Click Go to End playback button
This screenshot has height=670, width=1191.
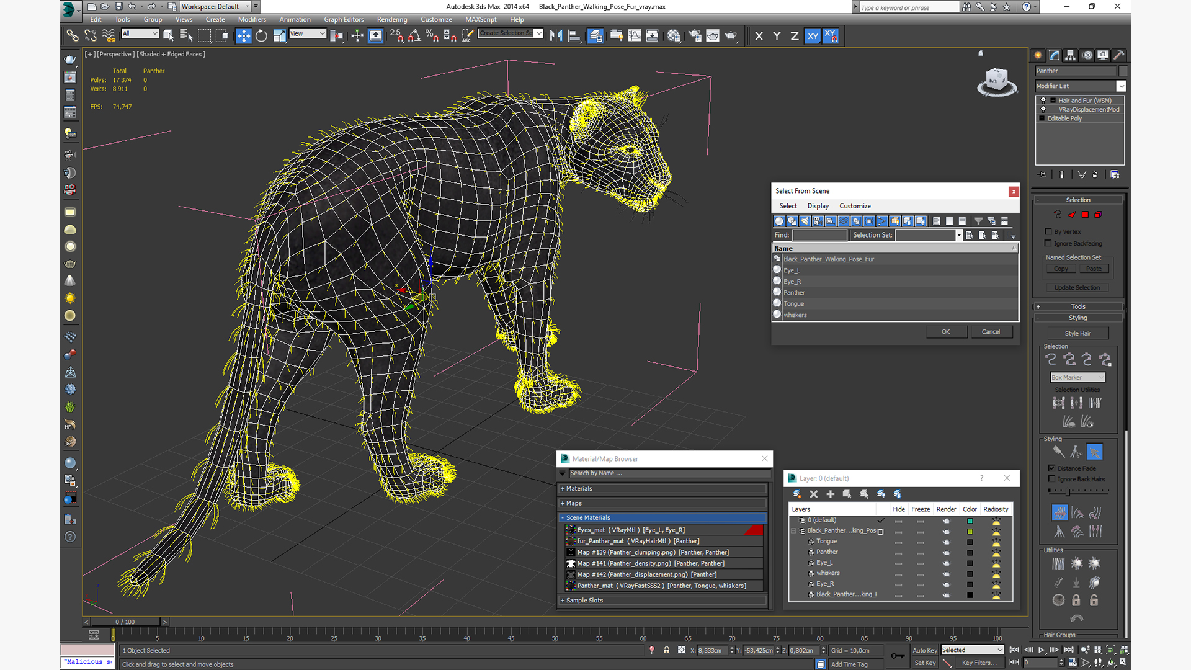pos(1068,650)
